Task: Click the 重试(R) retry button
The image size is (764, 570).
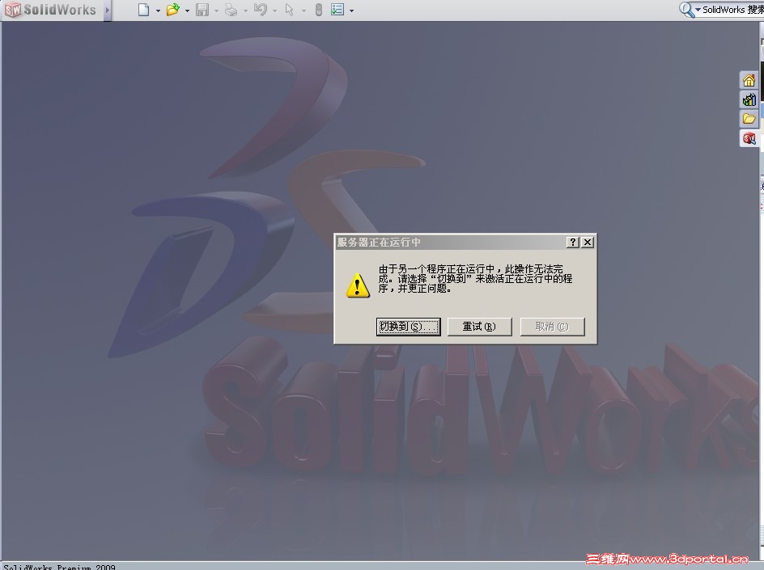Action: coord(479,327)
